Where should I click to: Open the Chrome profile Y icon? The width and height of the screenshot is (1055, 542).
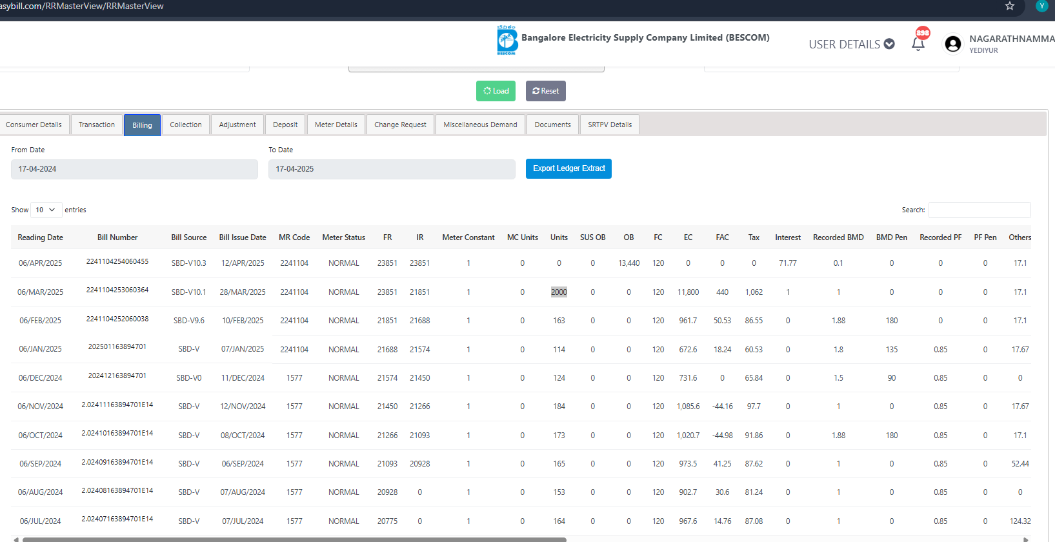tap(1042, 6)
